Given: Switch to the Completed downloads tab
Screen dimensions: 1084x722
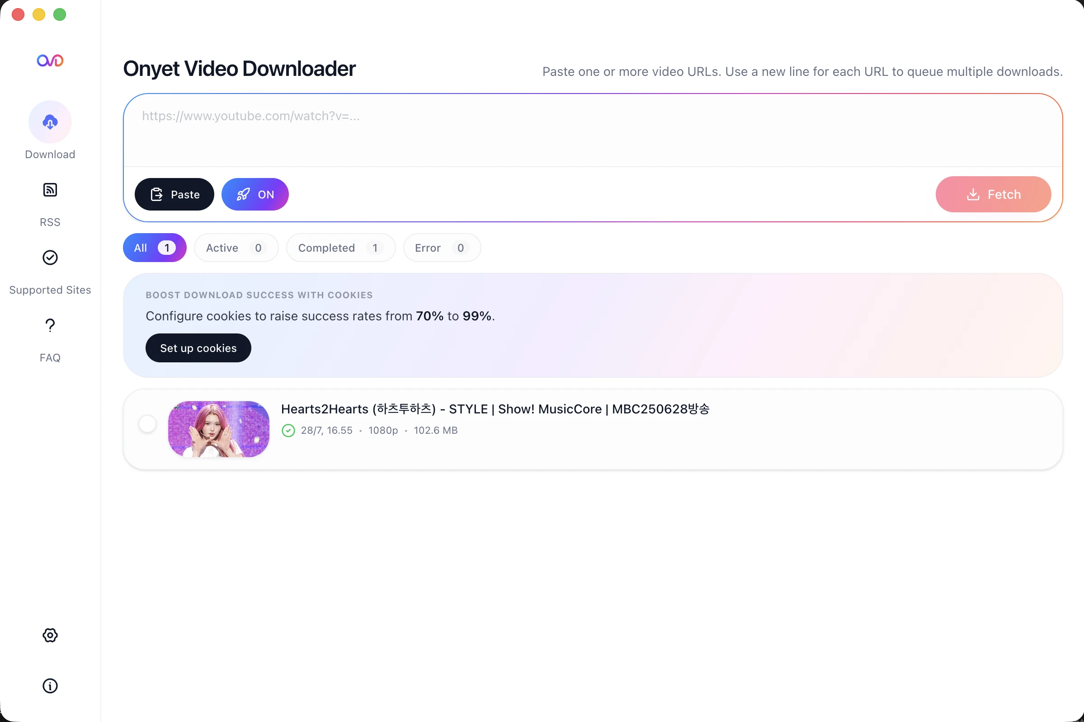Looking at the screenshot, I should point(341,248).
